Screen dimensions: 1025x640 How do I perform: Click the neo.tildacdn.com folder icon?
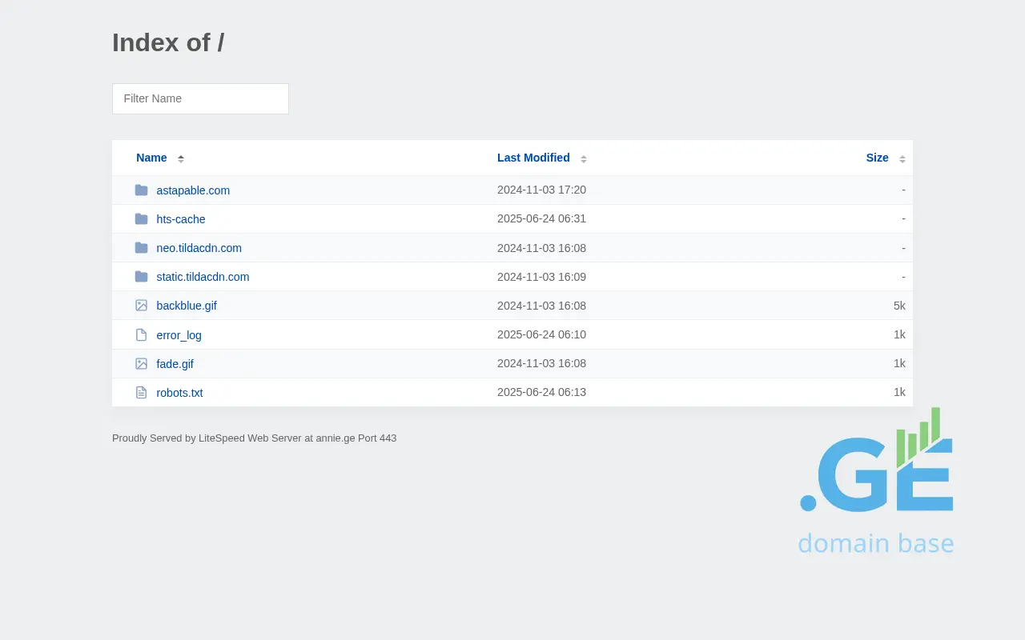coord(142,248)
